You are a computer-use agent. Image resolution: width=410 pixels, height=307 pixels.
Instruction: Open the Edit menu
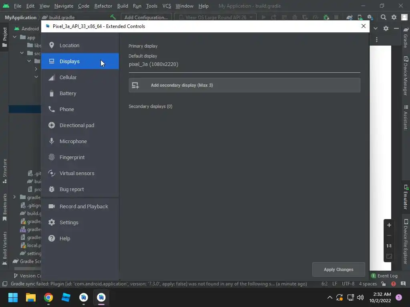(30, 6)
